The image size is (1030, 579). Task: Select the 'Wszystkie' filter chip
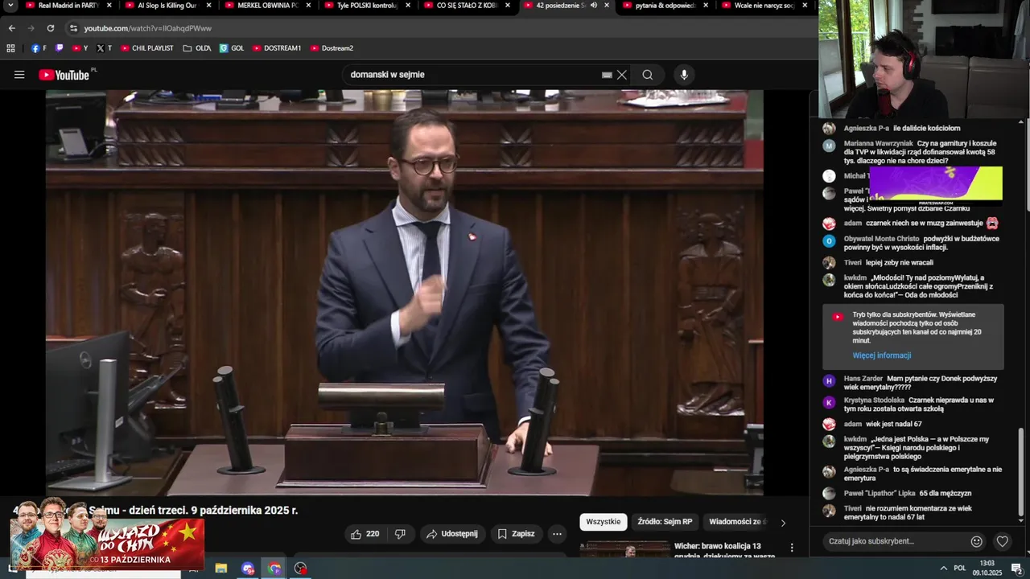pos(604,522)
